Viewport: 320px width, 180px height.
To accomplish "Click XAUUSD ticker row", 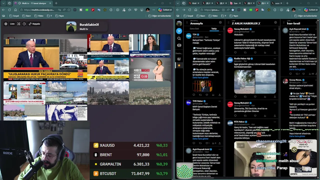I will [130, 145].
